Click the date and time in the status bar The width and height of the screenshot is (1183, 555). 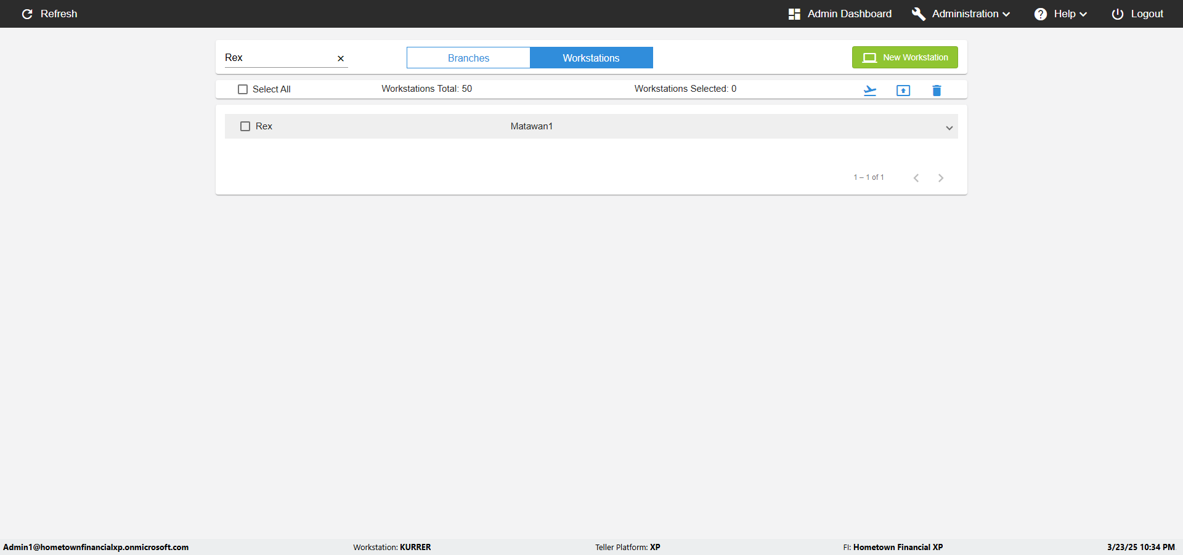pos(1140,547)
